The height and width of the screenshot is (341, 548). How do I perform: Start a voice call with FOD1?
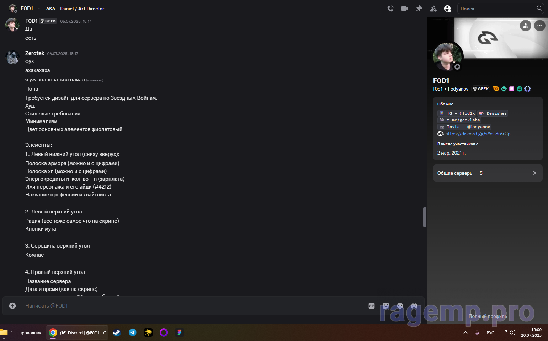[390, 9]
